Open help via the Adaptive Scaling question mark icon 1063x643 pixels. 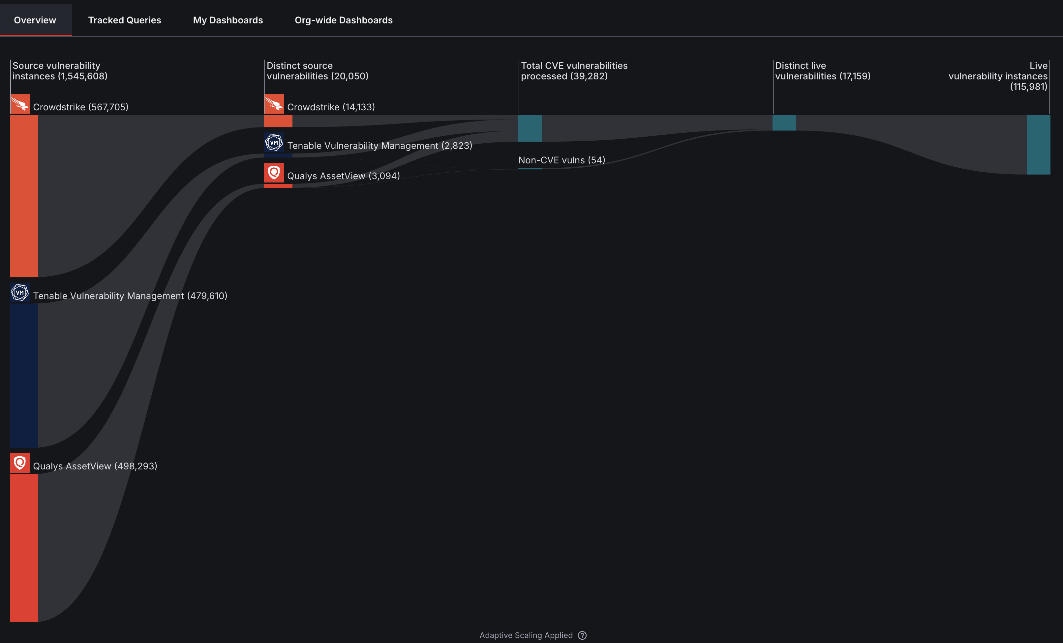pyautogui.click(x=582, y=635)
